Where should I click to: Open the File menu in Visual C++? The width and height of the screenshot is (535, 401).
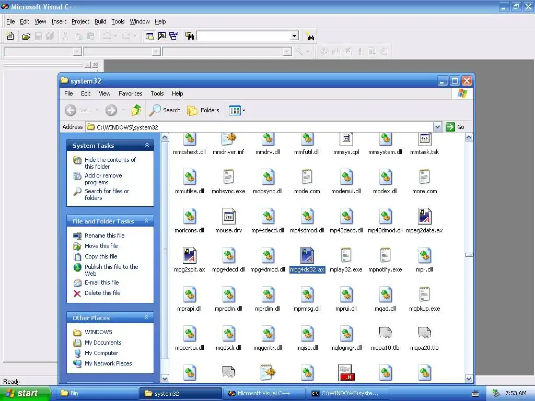click(x=10, y=21)
